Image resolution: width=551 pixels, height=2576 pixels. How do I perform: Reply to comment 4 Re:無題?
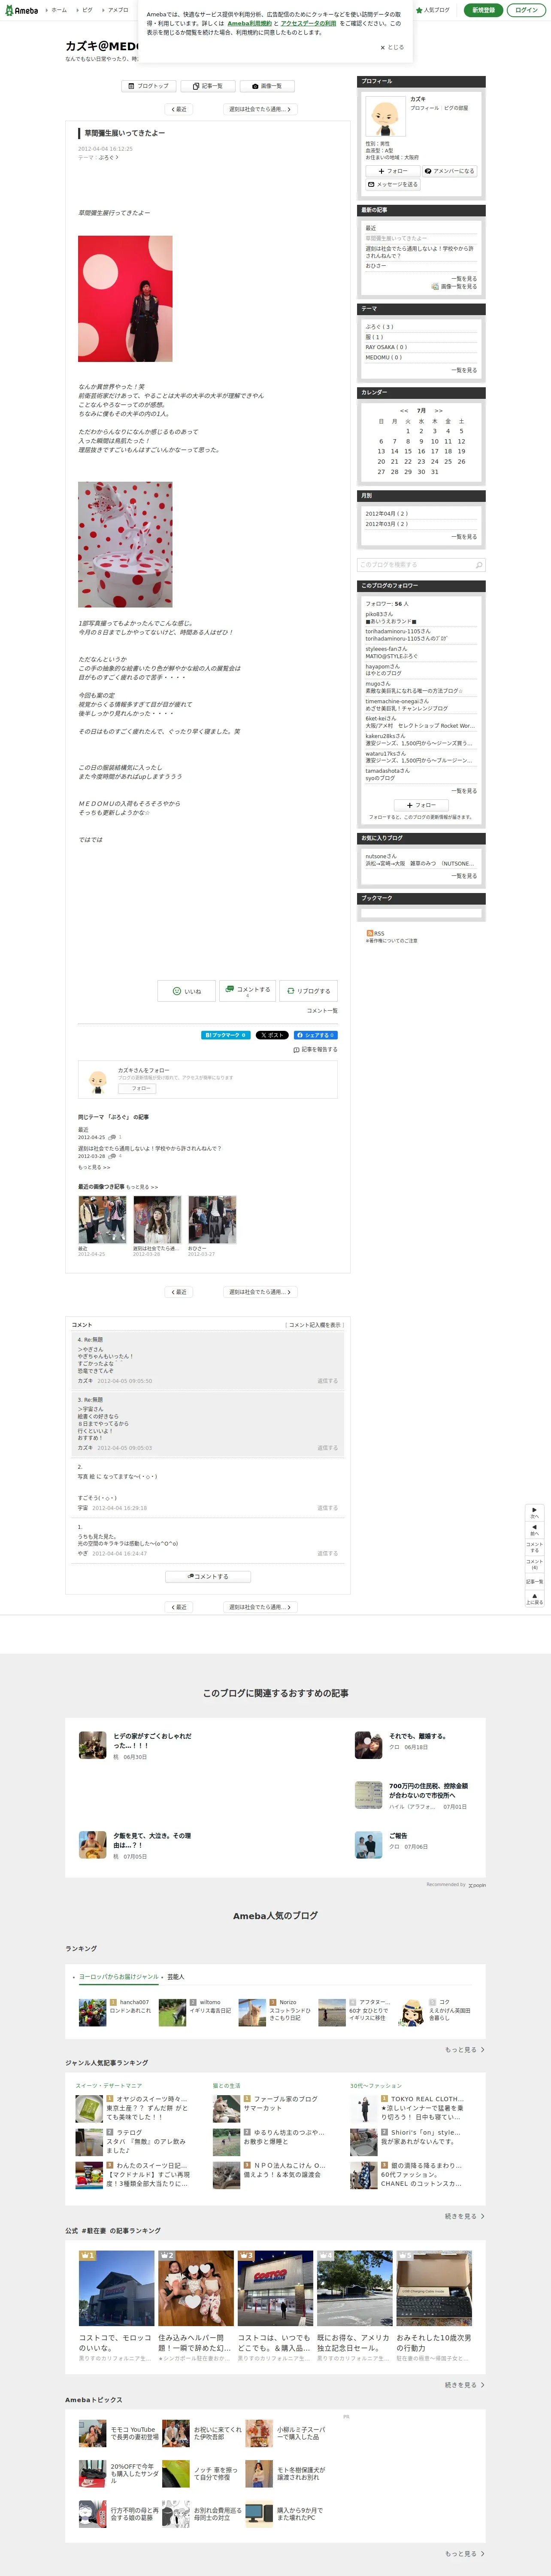328,1381
